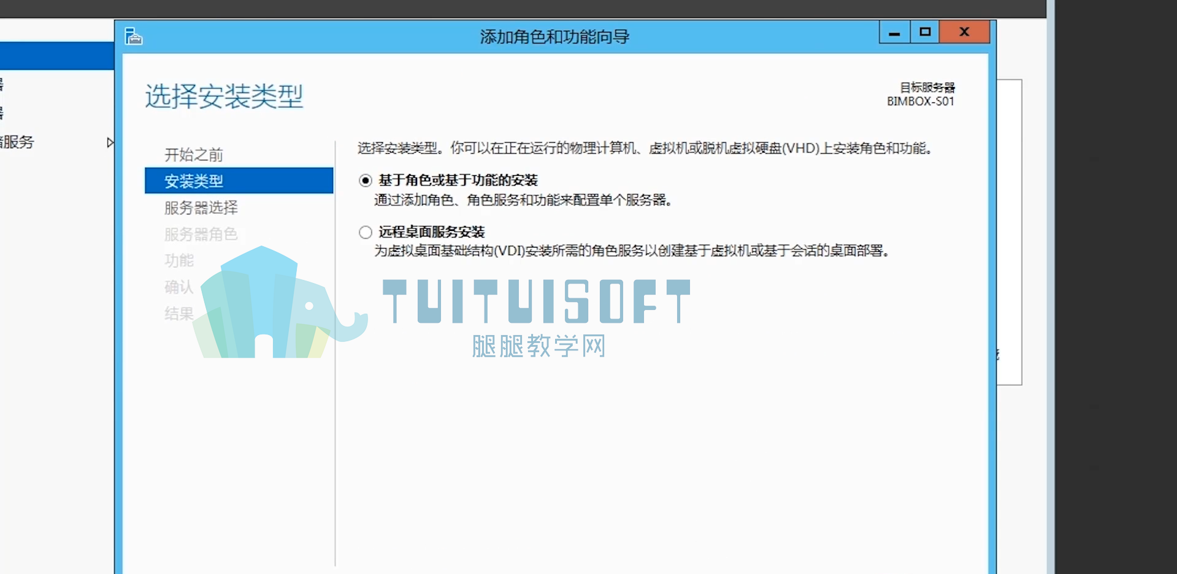
Task: Click the 选择安装类型 page heading
Action: [224, 96]
